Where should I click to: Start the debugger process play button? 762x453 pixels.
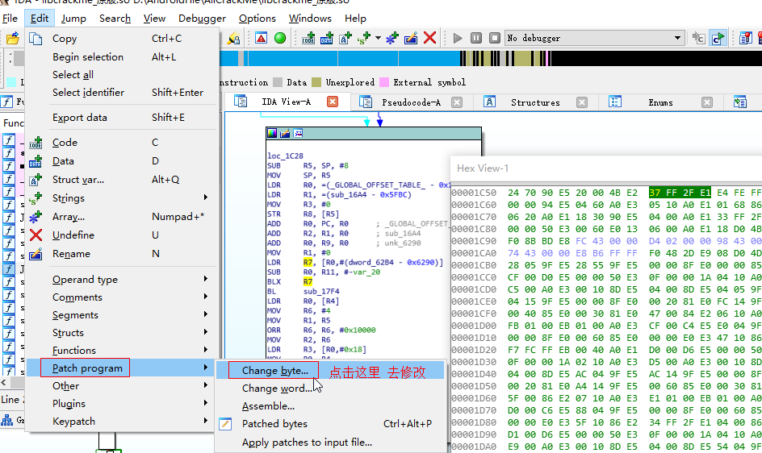pos(458,38)
